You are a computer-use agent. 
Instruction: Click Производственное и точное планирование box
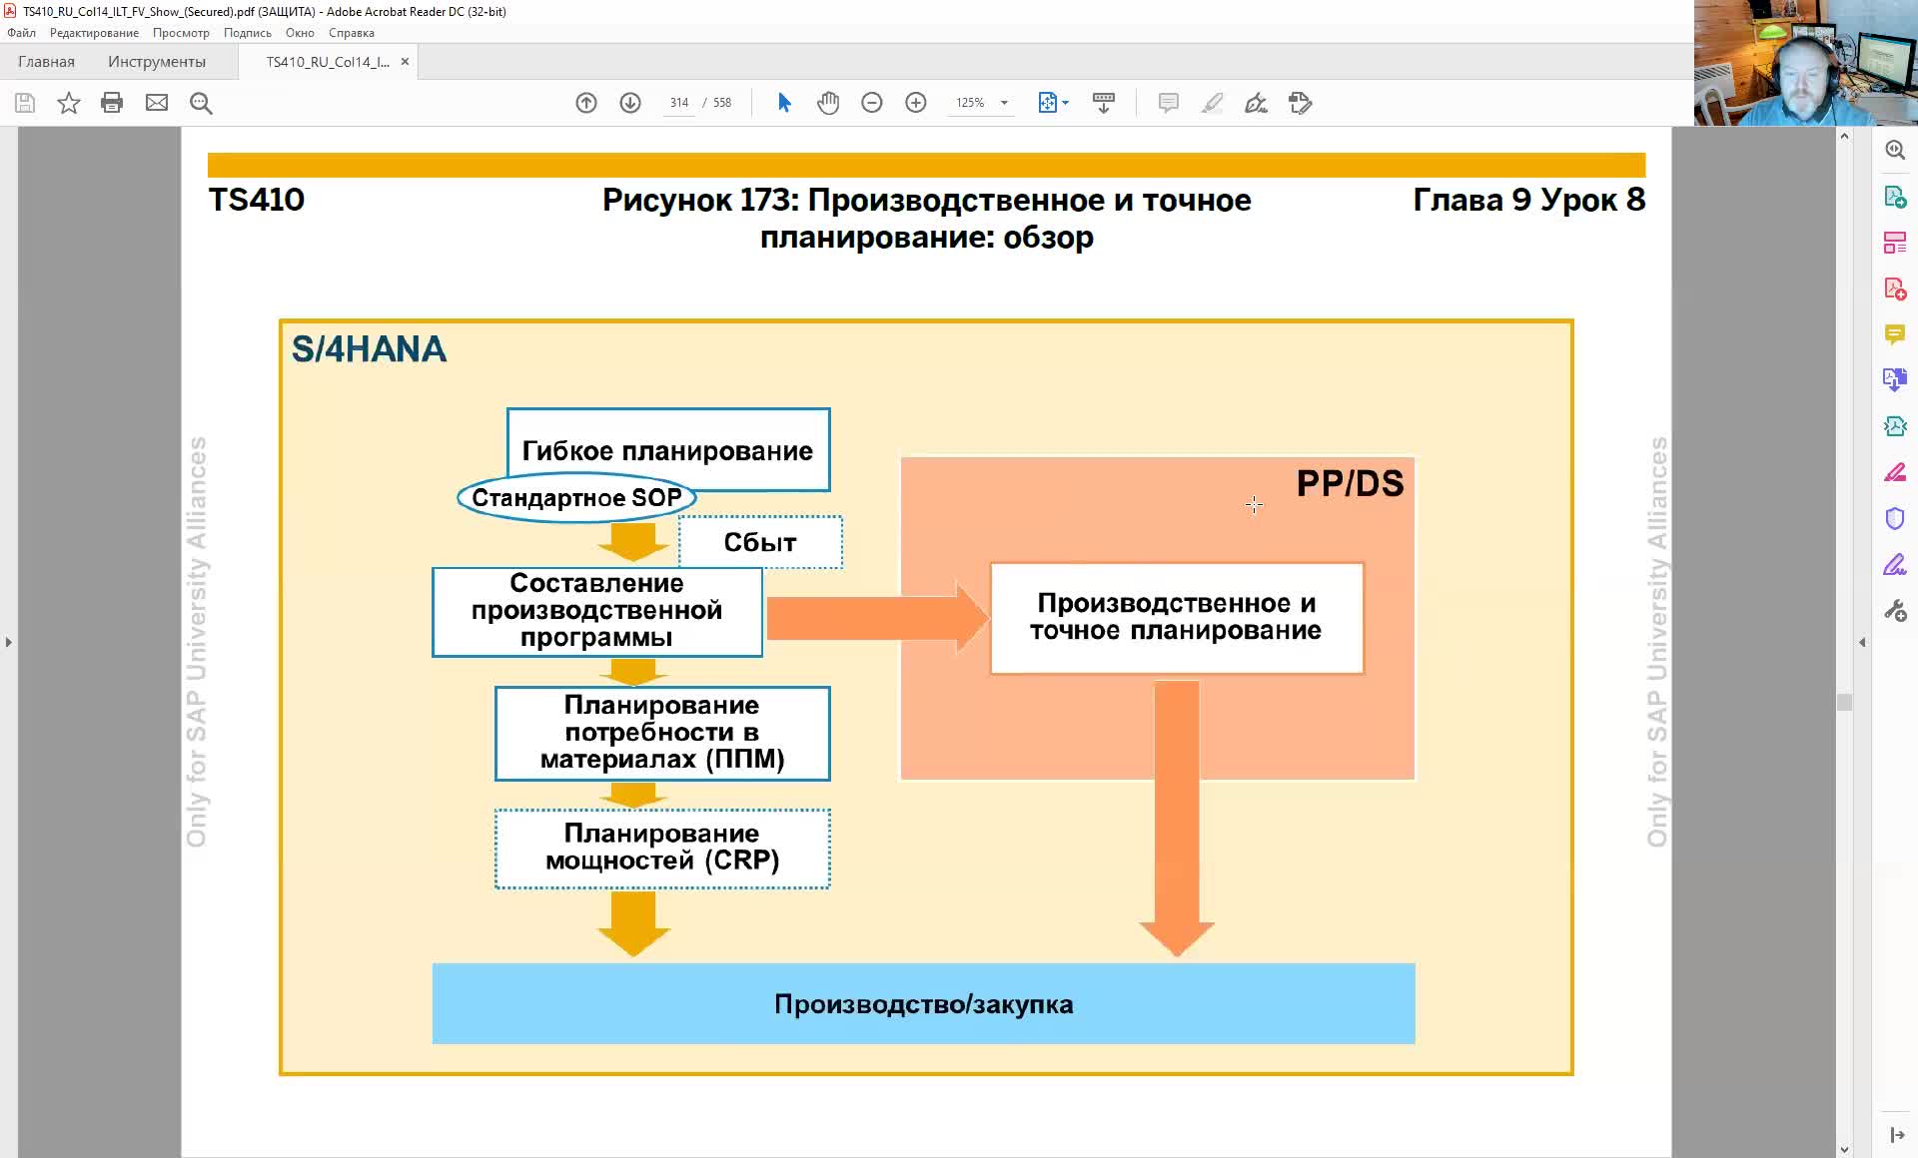[1176, 618]
